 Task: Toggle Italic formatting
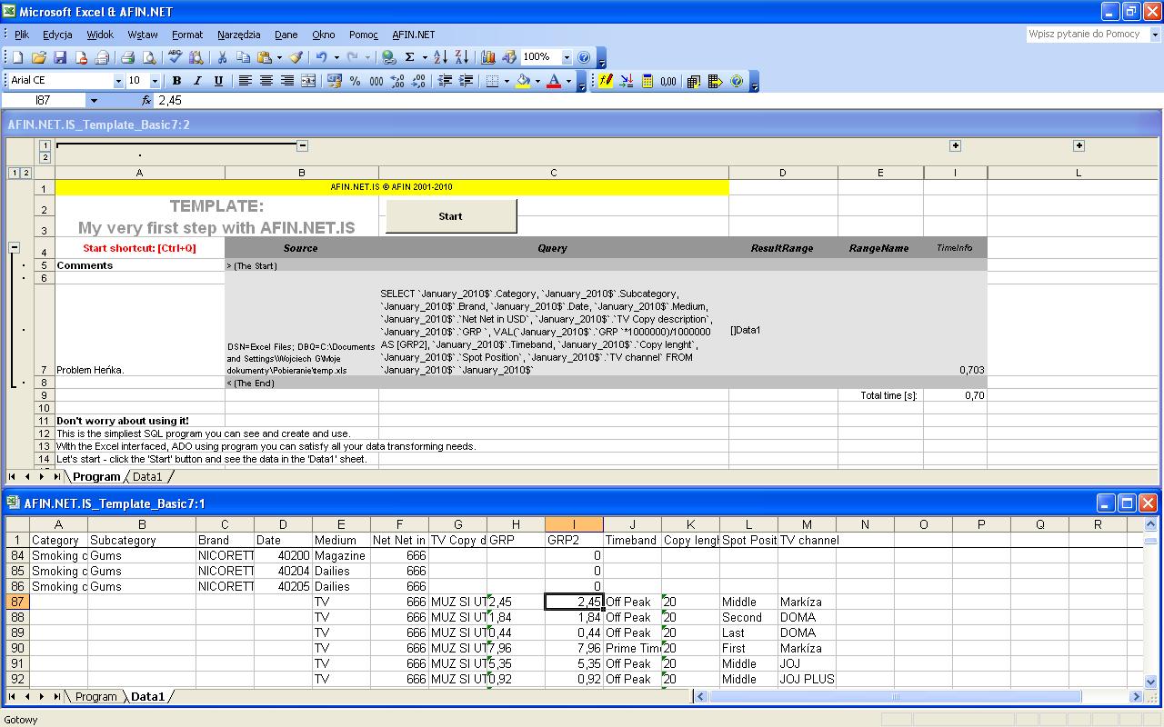click(197, 81)
